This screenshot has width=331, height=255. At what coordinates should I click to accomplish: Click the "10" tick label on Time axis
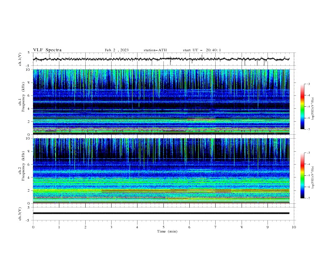pos(294,227)
